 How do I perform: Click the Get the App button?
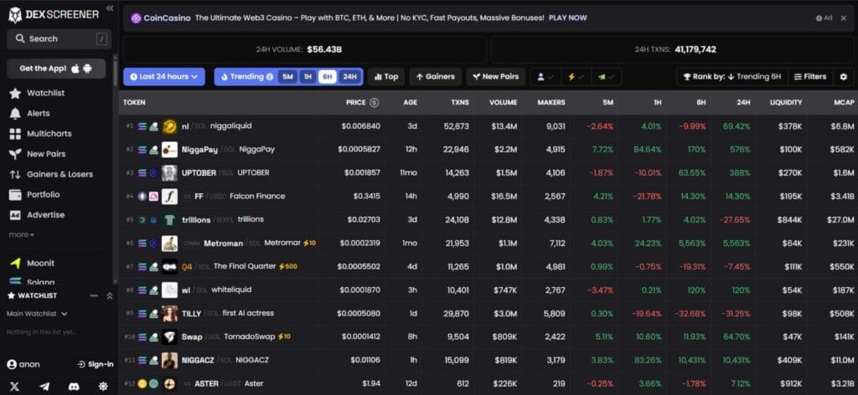[x=56, y=69]
